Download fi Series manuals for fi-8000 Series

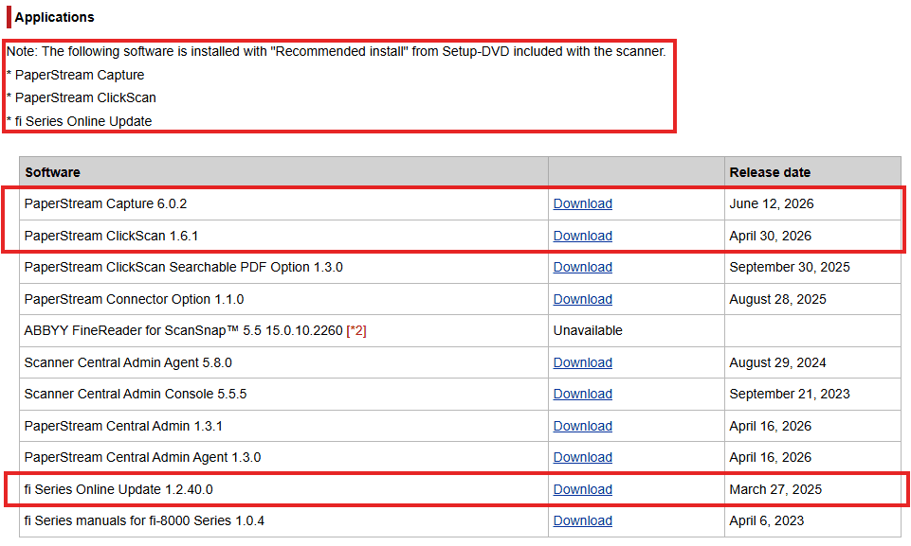click(582, 520)
